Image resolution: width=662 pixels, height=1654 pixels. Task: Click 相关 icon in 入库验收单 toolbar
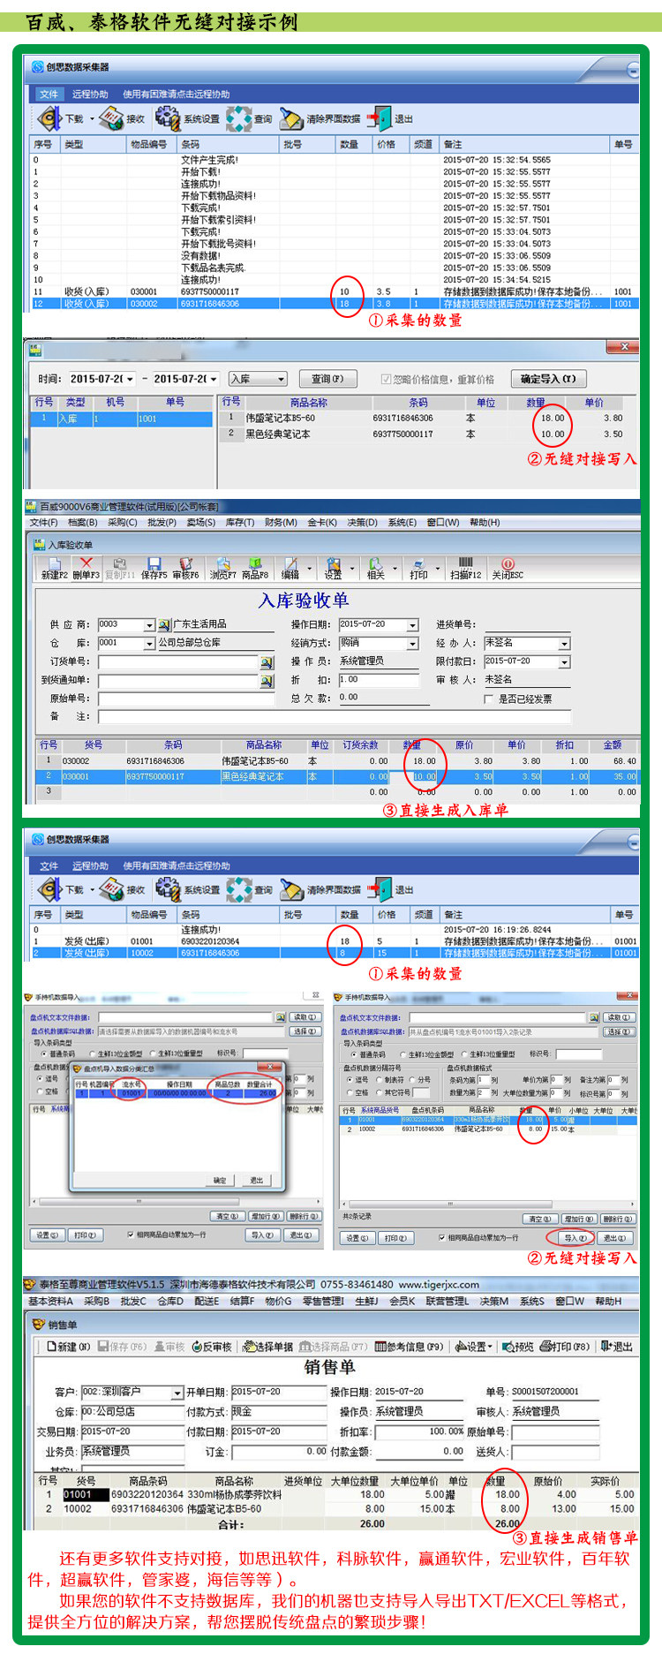pyautogui.click(x=375, y=563)
